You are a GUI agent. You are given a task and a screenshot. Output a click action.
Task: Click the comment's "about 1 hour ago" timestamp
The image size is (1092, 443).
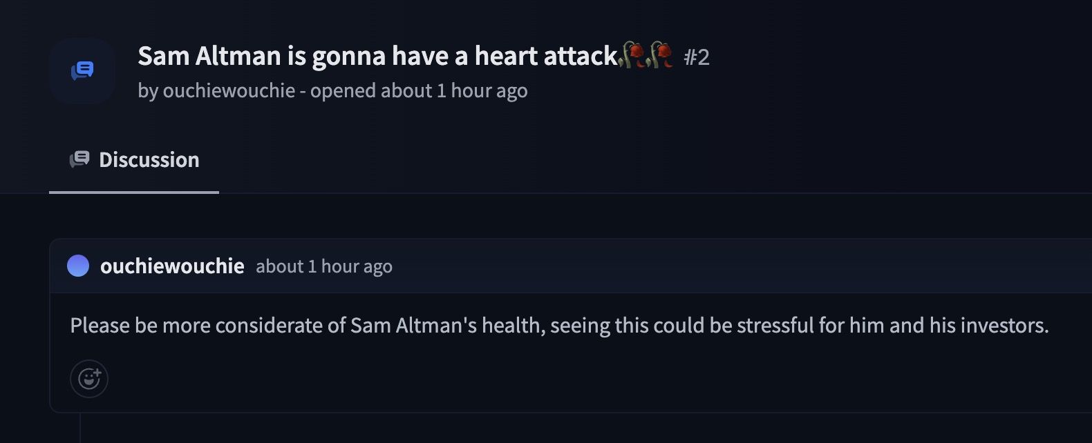pos(324,266)
